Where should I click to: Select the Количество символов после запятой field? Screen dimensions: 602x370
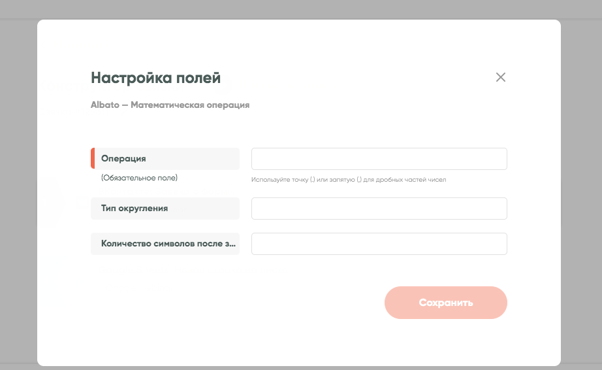379,244
